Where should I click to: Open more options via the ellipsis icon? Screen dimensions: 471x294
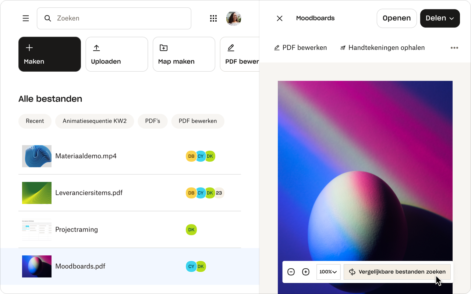(x=454, y=47)
